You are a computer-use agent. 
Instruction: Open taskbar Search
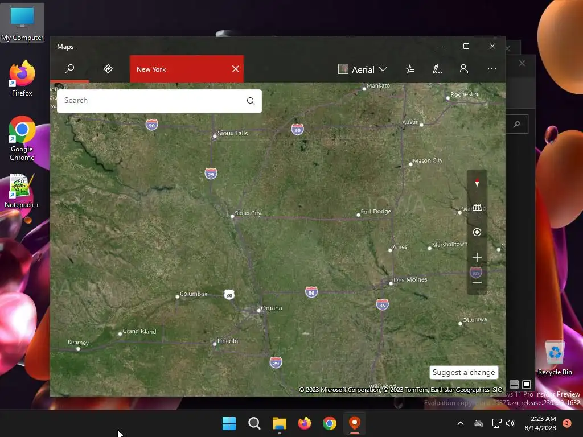tap(254, 423)
